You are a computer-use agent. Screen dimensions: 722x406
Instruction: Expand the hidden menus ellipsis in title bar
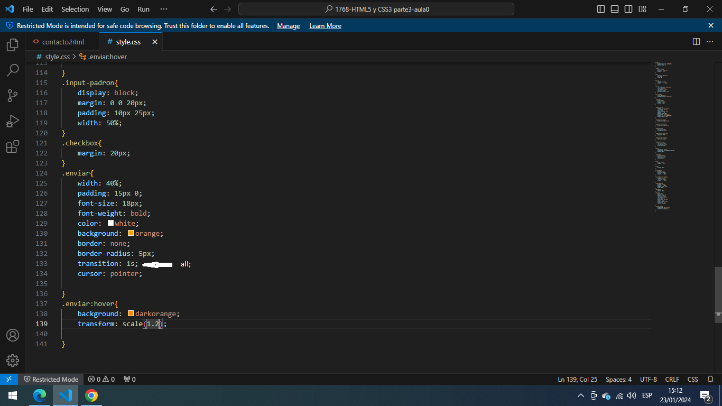click(164, 9)
